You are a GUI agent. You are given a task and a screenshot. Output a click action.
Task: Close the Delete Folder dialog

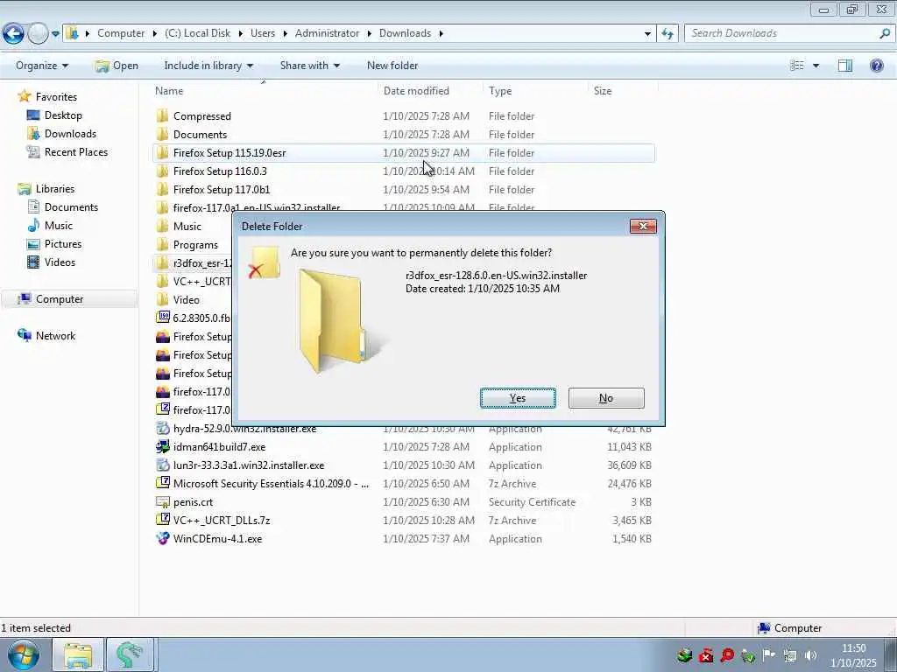point(643,227)
